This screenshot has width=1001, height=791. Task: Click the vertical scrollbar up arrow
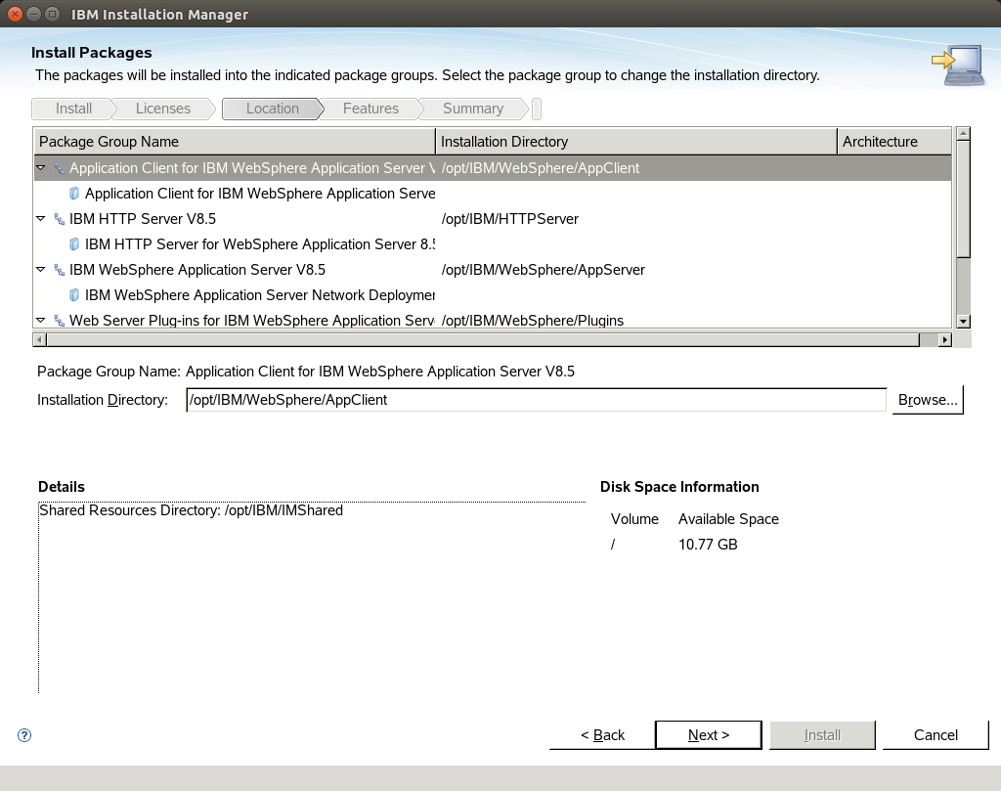point(963,133)
